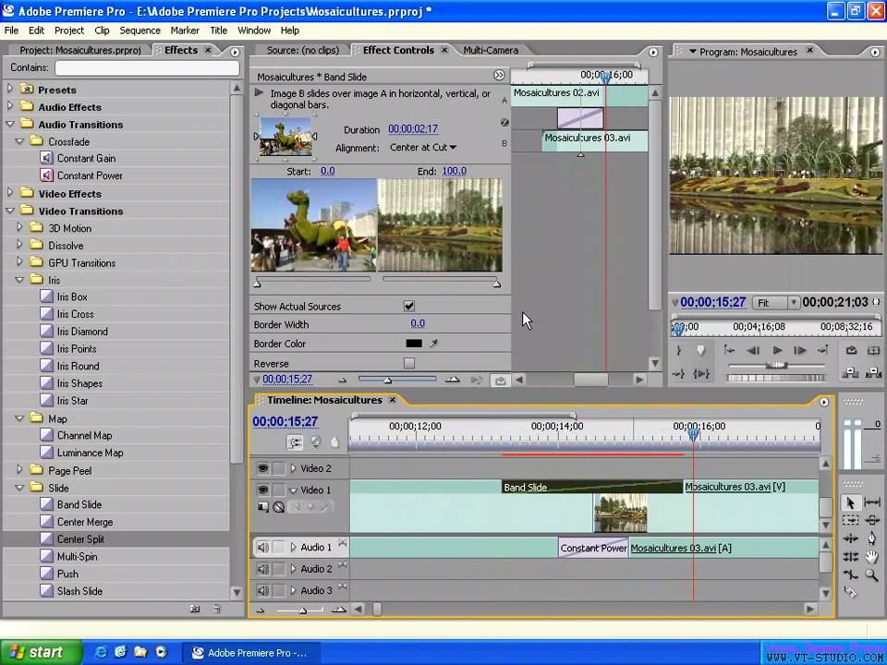Screen dimensions: 887x665
Task: Select the Razor tool
Action: click(x=850, y=591)
